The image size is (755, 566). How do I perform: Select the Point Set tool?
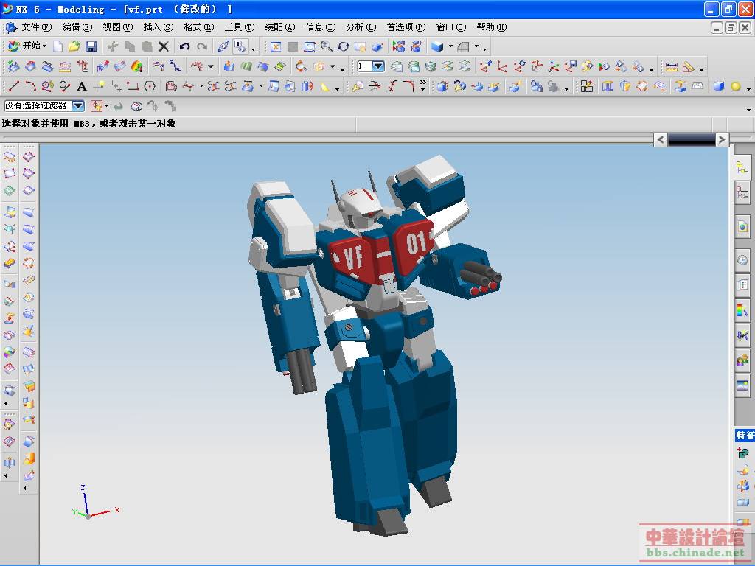116,86
